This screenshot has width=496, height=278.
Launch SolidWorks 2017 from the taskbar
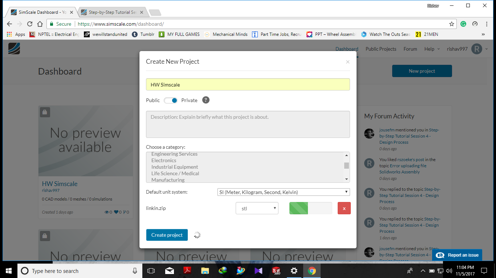coord(276,271)
